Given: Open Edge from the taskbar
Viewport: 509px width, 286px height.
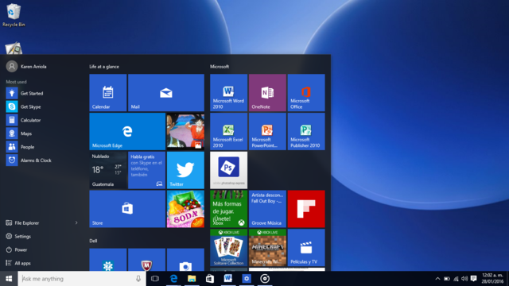Looking at the screenshot, I should [173, 279].
